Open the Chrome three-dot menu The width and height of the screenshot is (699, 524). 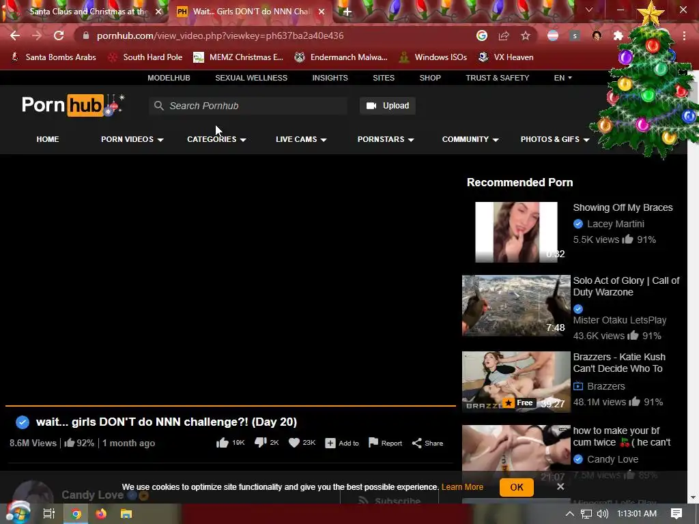[x=684, y=35]
